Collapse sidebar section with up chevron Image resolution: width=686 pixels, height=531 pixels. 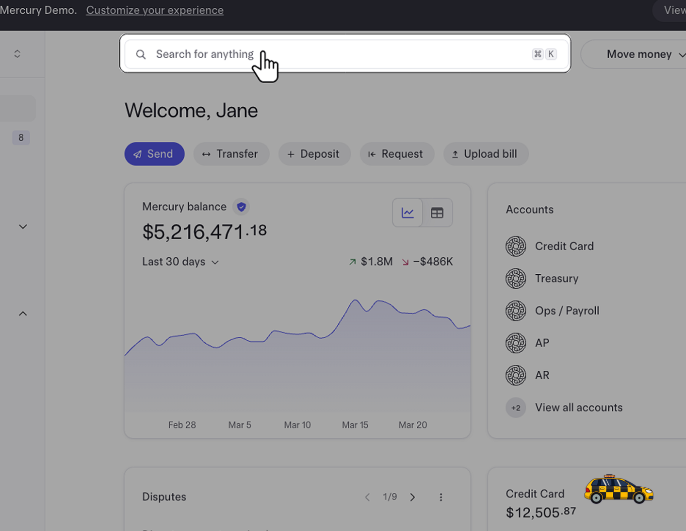(23, 314)
